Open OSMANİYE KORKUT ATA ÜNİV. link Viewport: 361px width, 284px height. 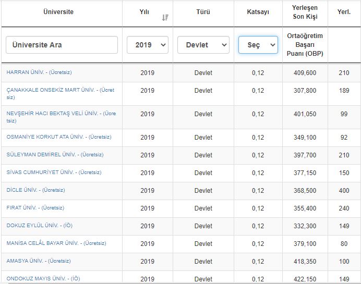(x=59, y=137)
